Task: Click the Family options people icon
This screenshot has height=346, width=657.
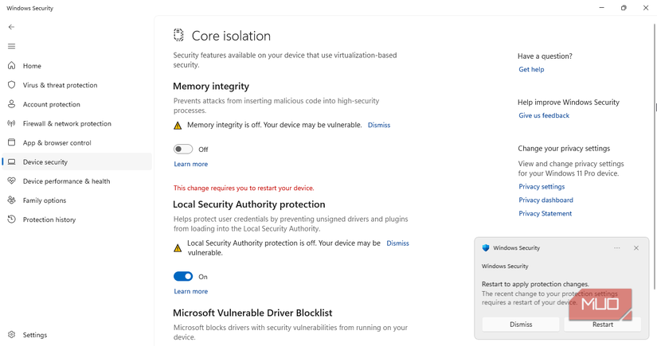Action: pos(12,200)
